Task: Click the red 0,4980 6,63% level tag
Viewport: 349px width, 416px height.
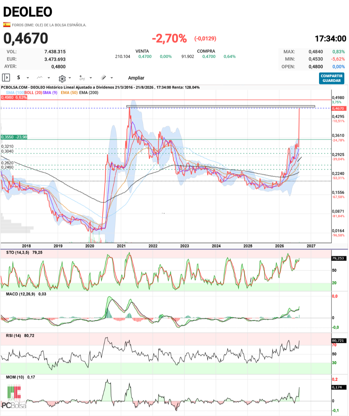Action: (x=14, y=97)
